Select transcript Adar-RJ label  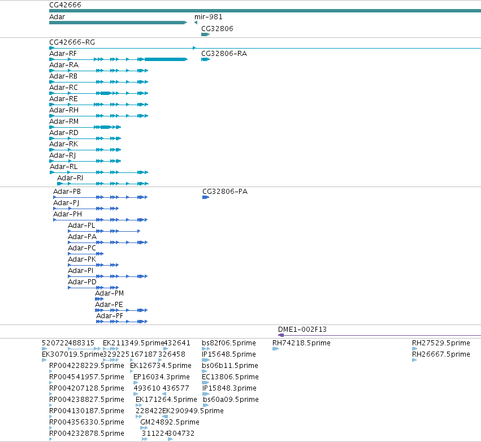(62, 155)
